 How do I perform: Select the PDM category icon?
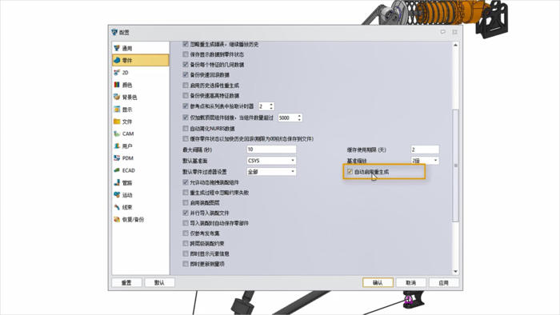coord(117,157)
